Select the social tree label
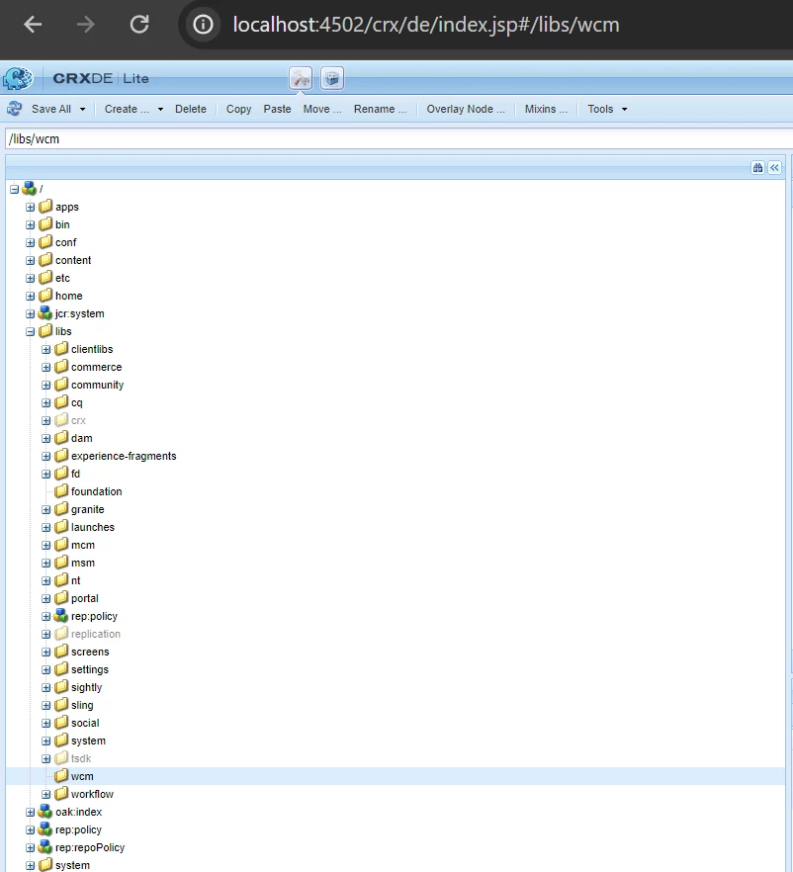The image size is (793, 872). (x=85, y=723)
